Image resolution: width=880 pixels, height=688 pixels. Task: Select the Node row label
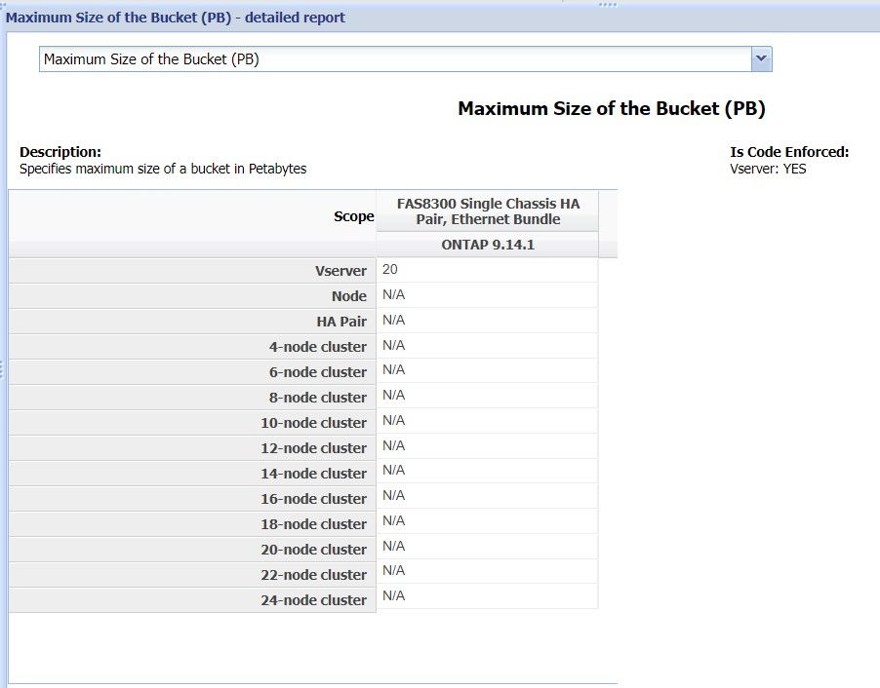click(x=348, y=296)
